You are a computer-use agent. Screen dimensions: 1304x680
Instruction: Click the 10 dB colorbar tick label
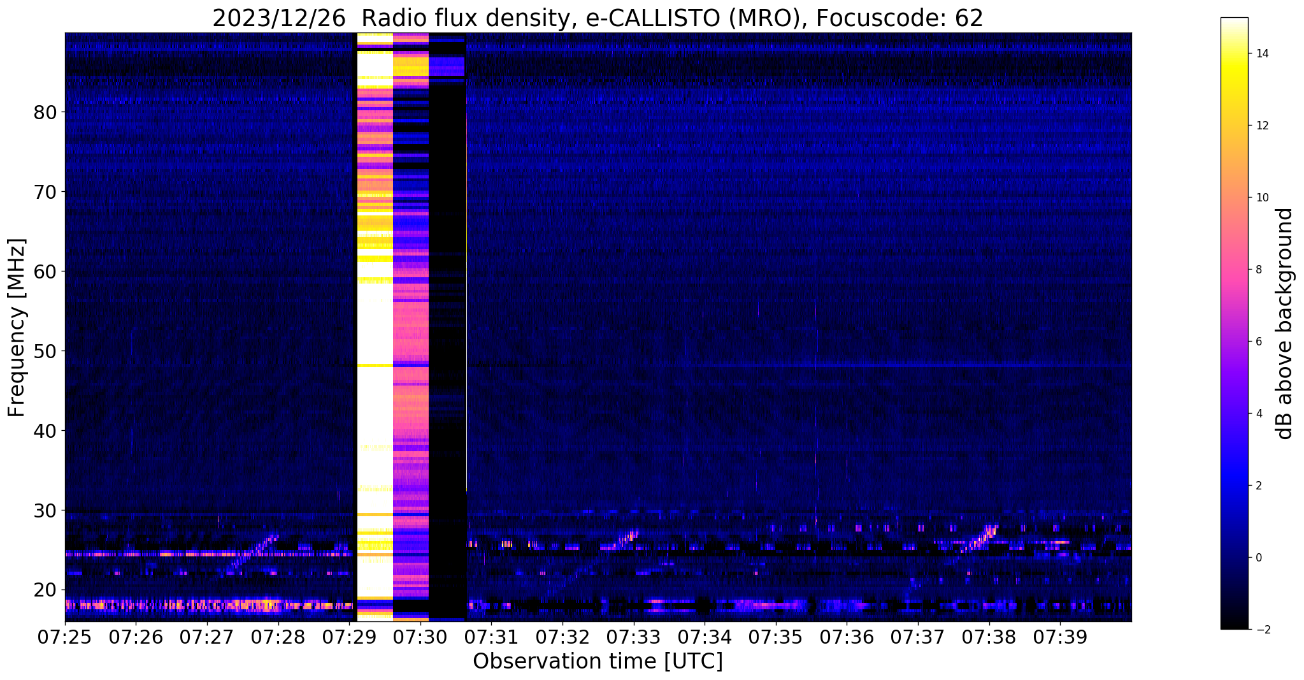(1262, 198)
